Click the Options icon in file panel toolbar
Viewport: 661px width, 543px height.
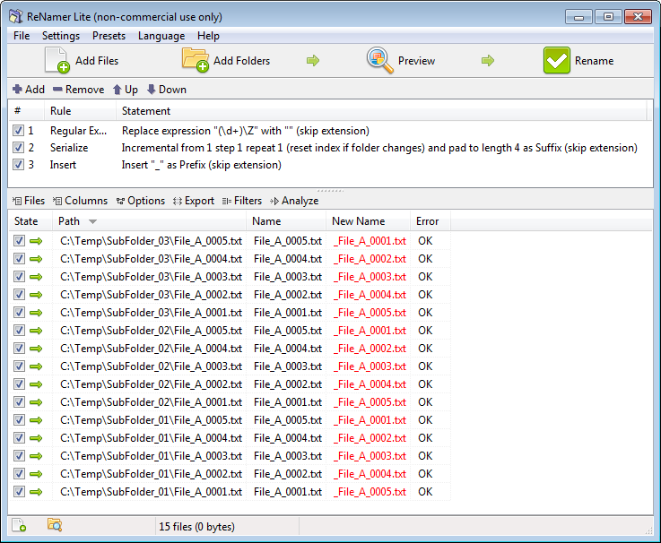120,201
